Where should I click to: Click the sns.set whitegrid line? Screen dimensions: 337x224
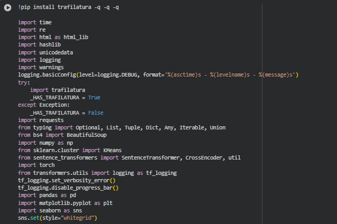pos(58,218)
